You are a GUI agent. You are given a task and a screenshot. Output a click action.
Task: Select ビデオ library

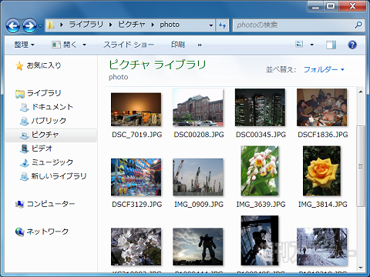pyautogui.click(x=42, y=149)
